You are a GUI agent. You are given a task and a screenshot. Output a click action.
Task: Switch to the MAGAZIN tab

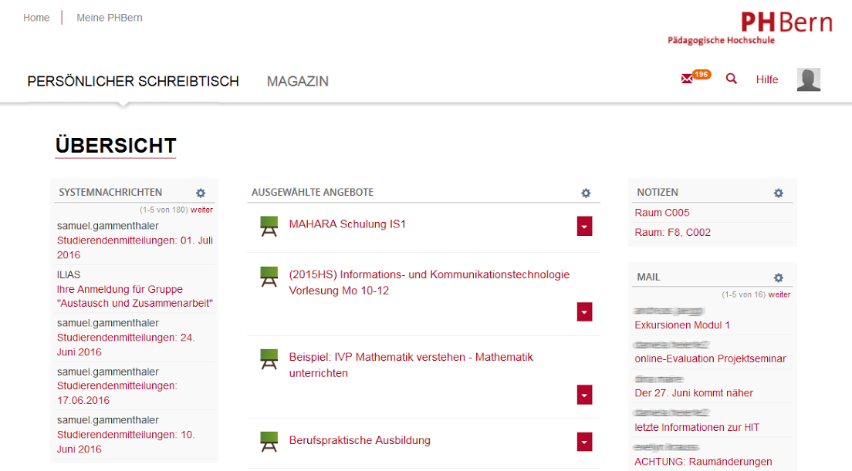[x=298, y=81]
